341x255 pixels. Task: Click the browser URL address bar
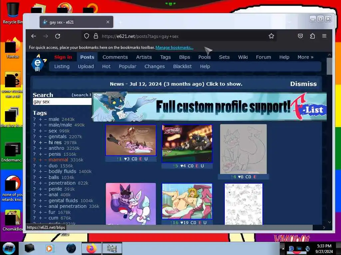(178, 36)
